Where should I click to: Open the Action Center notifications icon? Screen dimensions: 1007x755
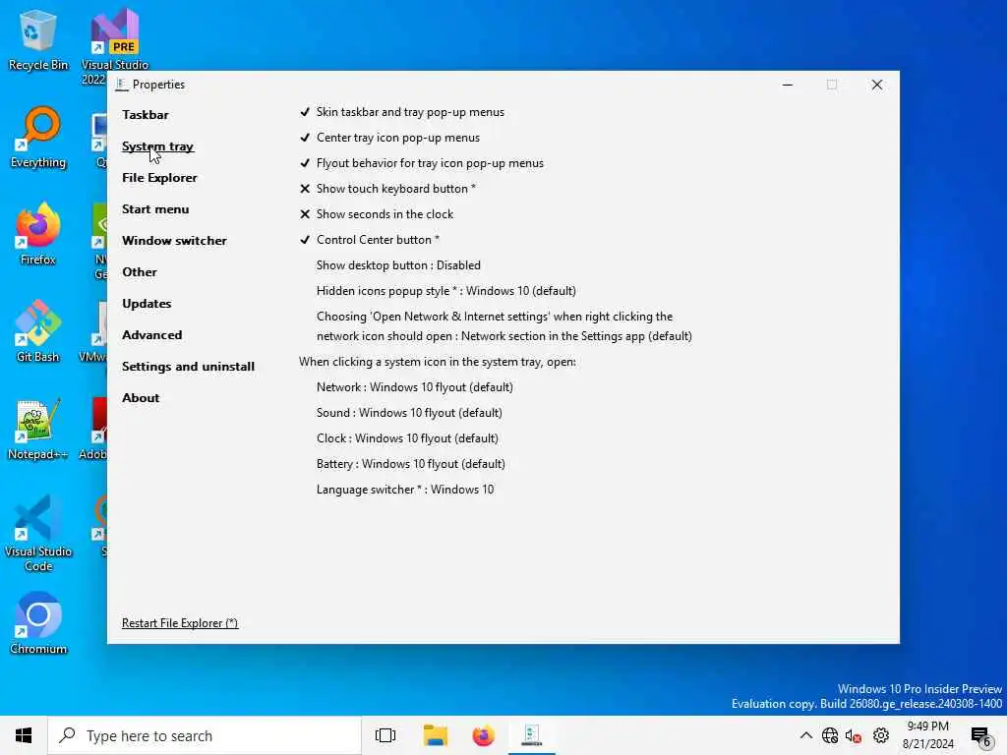[981, 735]
